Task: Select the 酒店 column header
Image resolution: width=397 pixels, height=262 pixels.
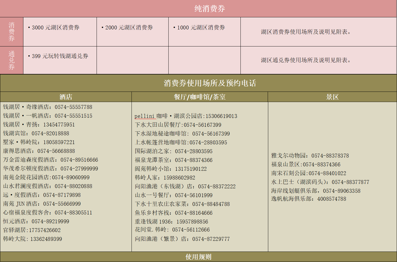Action: [66, 97]
